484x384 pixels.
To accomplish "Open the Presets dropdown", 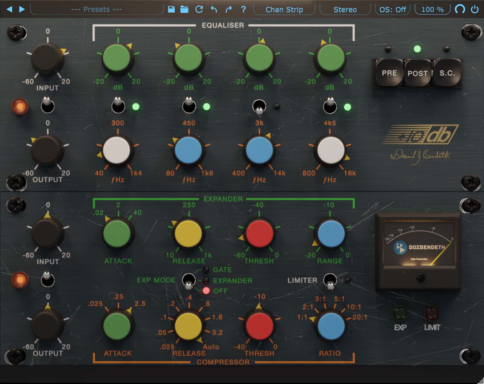I will (x=96, y=9).
